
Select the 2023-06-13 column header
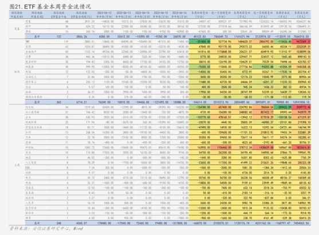123,14
